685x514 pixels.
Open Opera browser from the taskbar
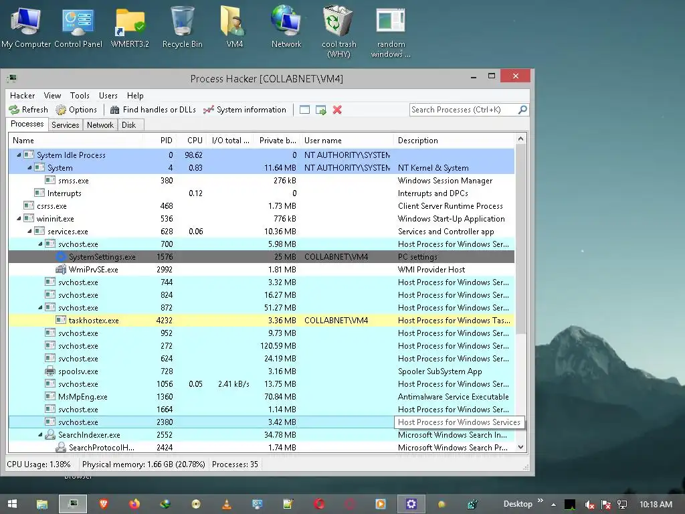coord(319,504)
